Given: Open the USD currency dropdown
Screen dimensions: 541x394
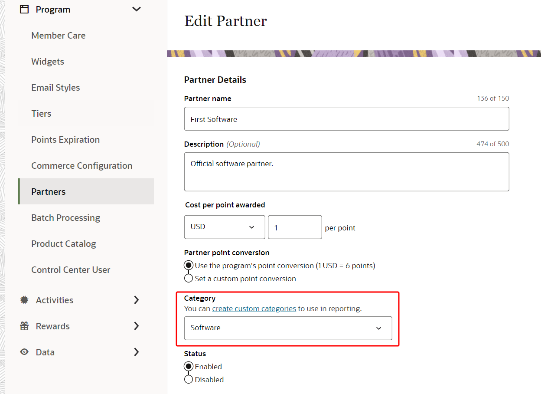Looking at the screenshot, I should (x=225, y=227).
